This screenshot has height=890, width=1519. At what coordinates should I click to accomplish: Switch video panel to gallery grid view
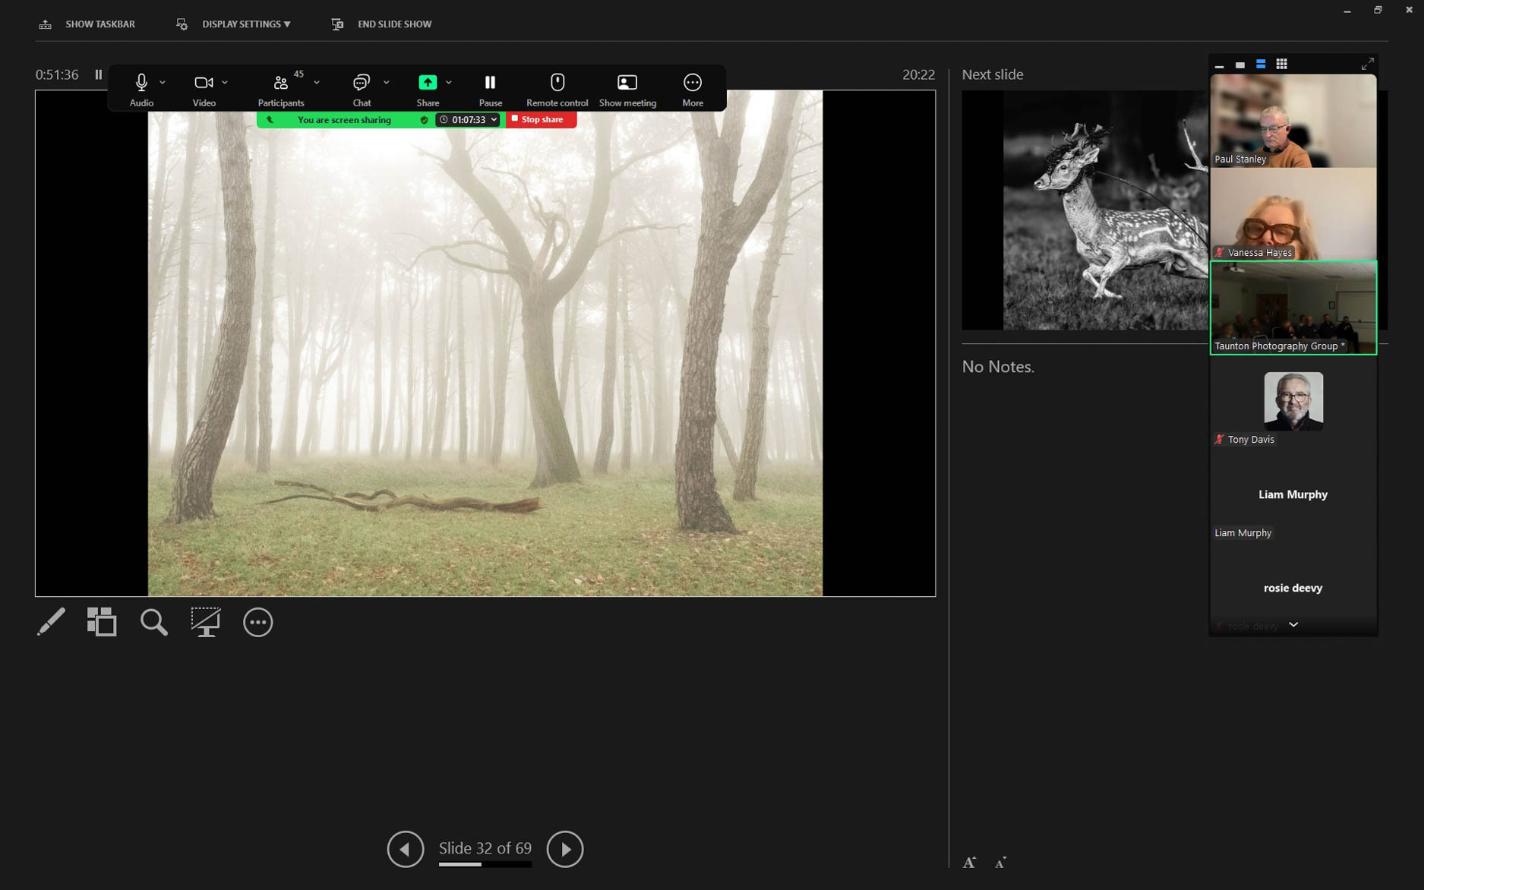click(x=1281, y=65)
